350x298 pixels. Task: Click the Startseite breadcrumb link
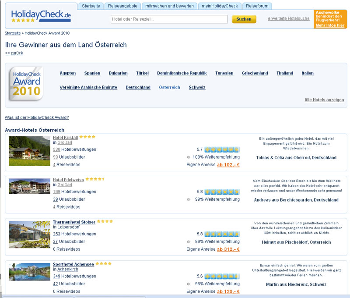coord(13,33)
